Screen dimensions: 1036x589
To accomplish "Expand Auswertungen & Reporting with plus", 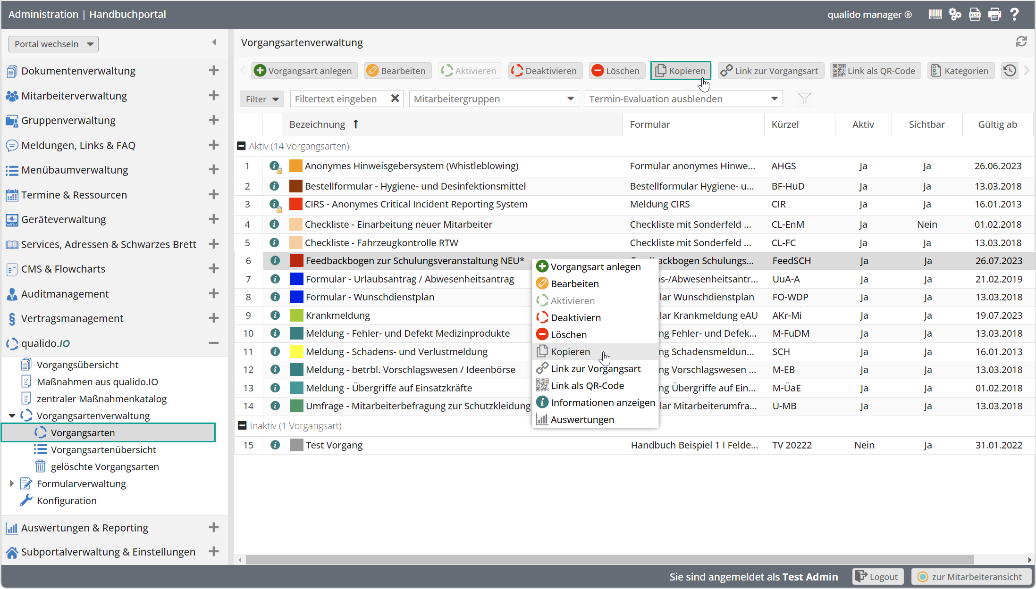I will tap(214, 527).
